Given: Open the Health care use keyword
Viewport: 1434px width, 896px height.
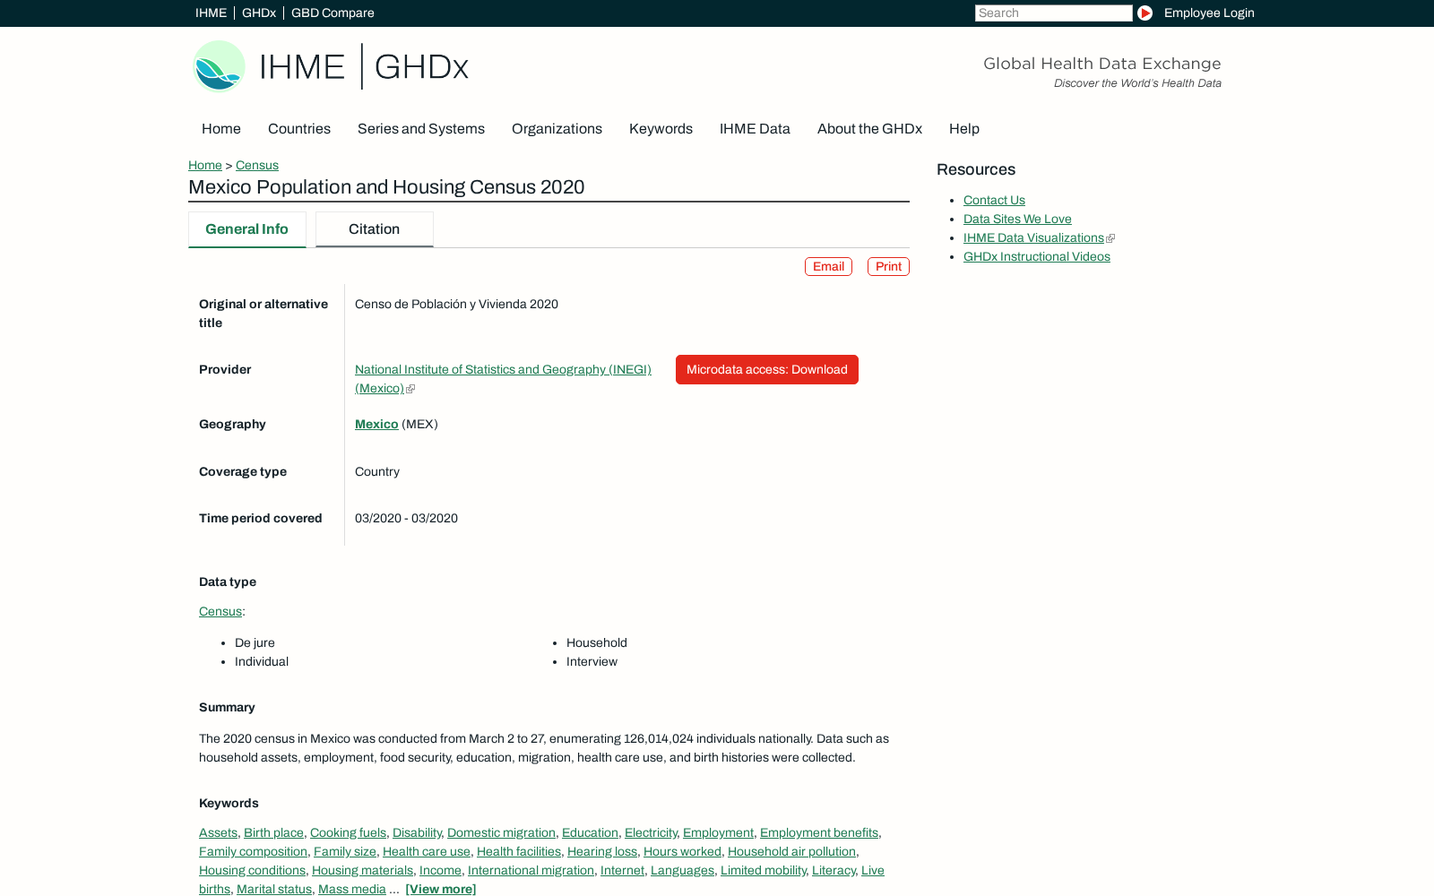Looking at the screenshot, I should pyautogui.click(x=427, y=851).
